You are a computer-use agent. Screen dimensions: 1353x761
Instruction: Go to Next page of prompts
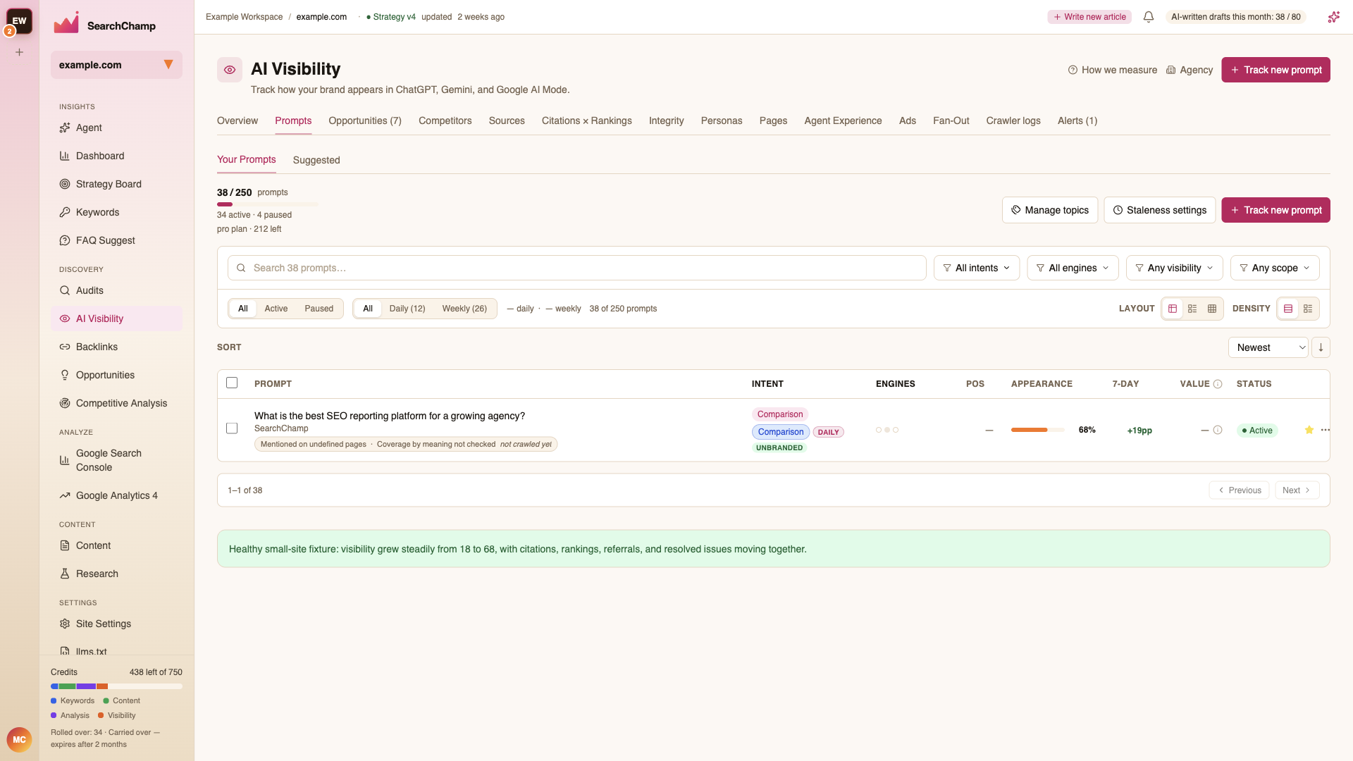pyautogui.click(x=1297, y=490)
